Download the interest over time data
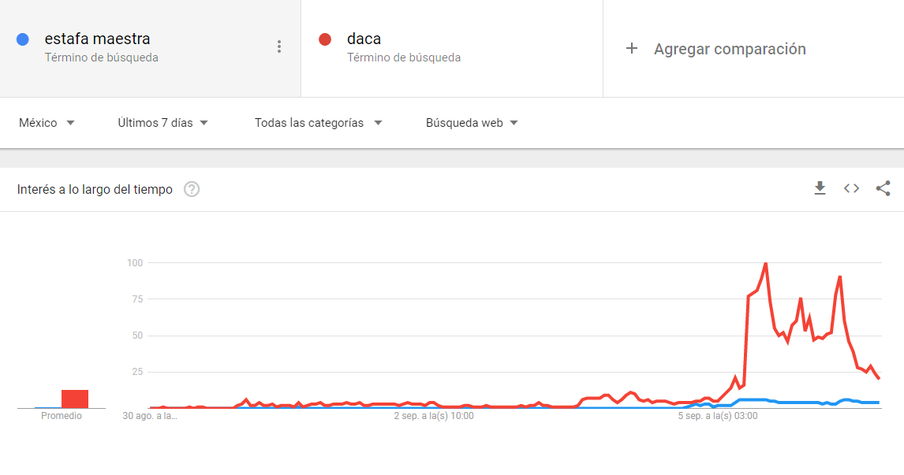Screen dimensions: 904x475 [820, 188]
